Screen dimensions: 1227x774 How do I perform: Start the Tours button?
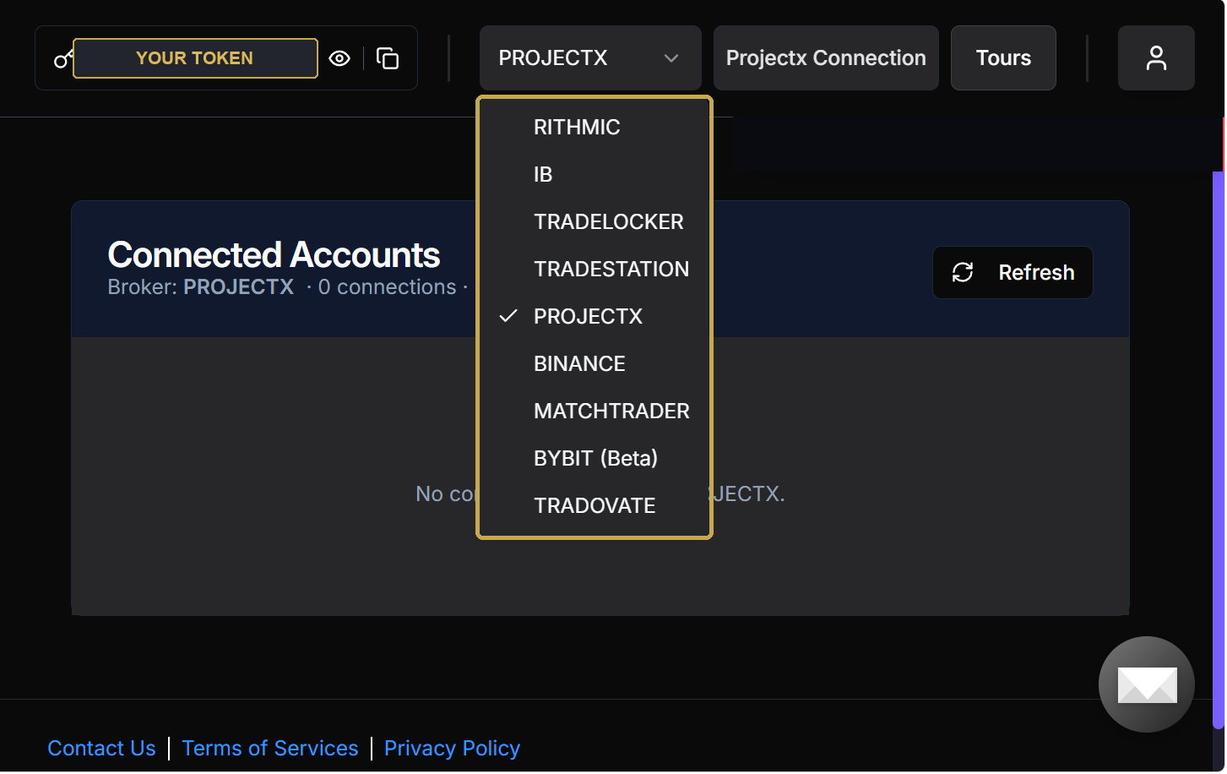pyautogui.click(x=1003, y=58)
